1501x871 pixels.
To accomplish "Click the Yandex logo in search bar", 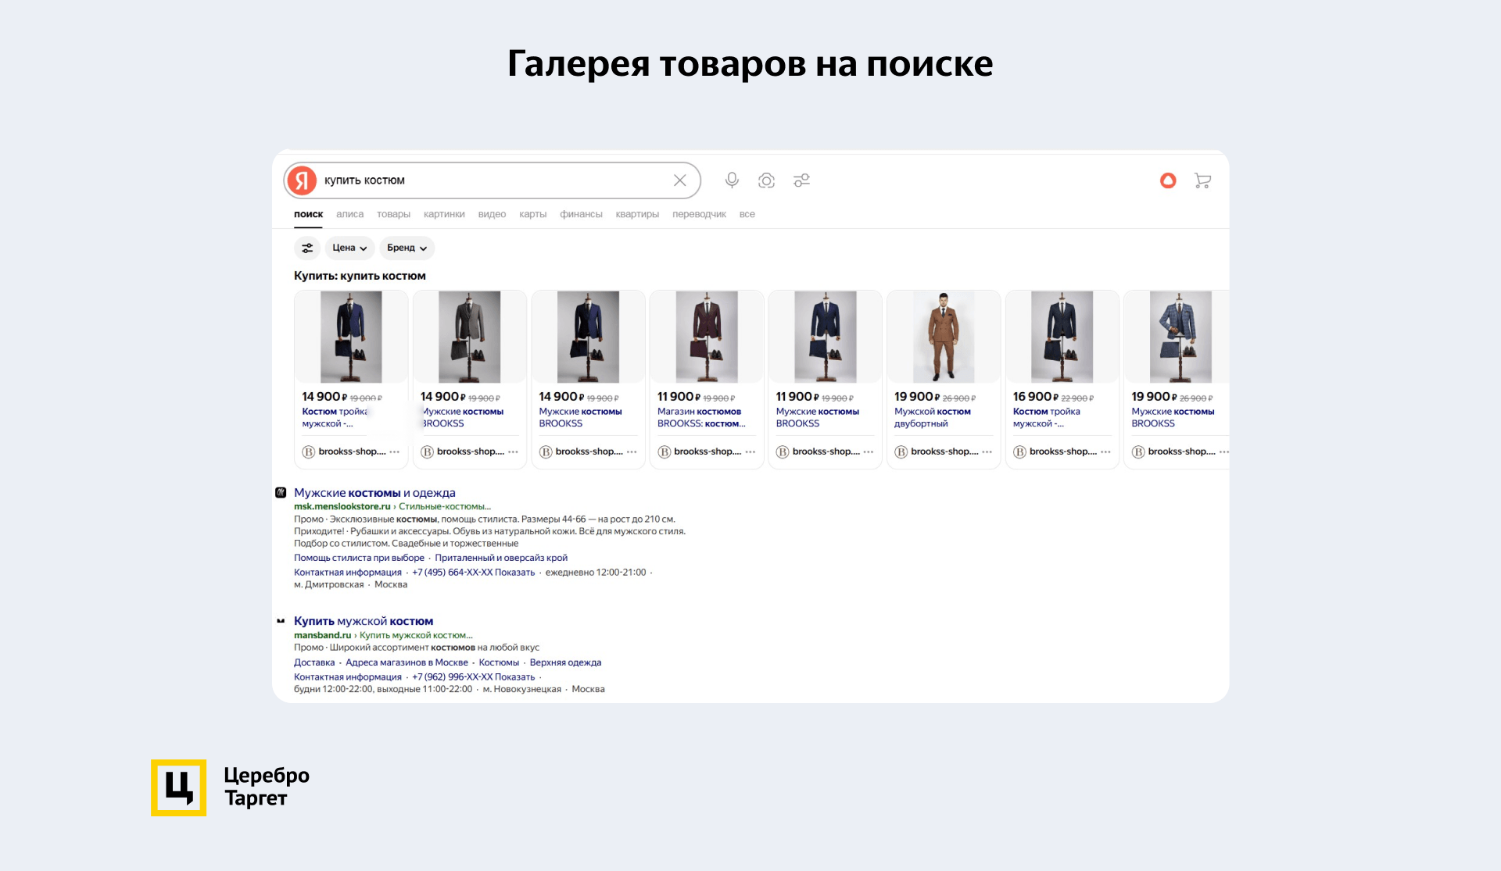I will [303, 180].
